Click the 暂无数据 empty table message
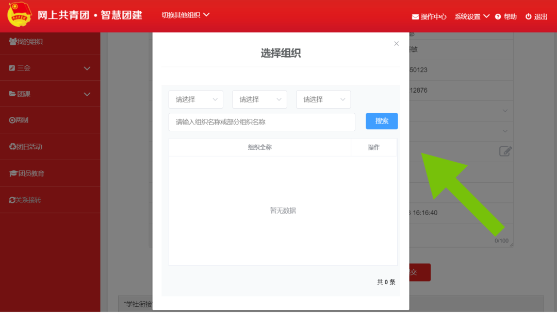Screen dimensions: 557x313 click(x=283, y=211)
